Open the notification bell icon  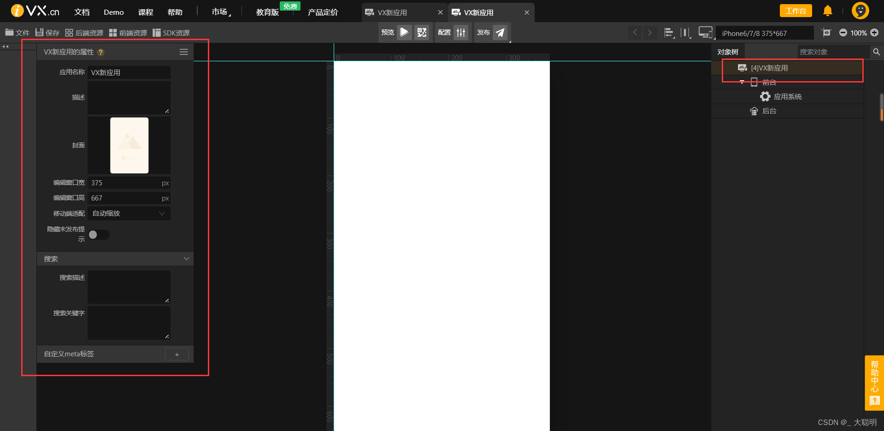tap(827, 10)
